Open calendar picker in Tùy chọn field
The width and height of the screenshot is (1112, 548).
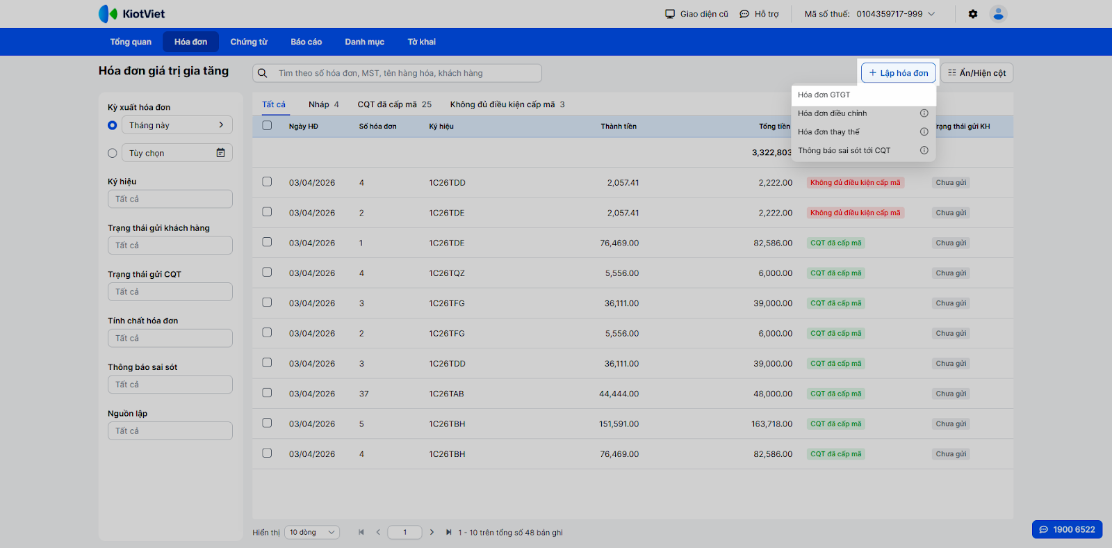pyautogui.click(x=220, y=153)
